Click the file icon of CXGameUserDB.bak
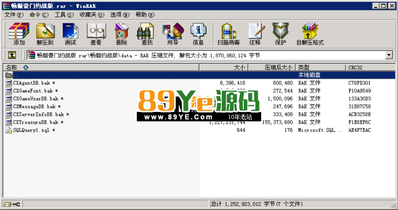 coord(9,99)
